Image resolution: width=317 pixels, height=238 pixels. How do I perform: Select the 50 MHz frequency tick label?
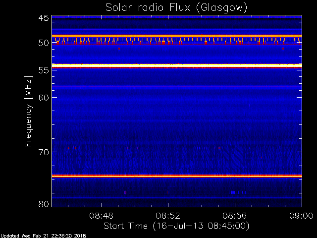tap(43, 43)
